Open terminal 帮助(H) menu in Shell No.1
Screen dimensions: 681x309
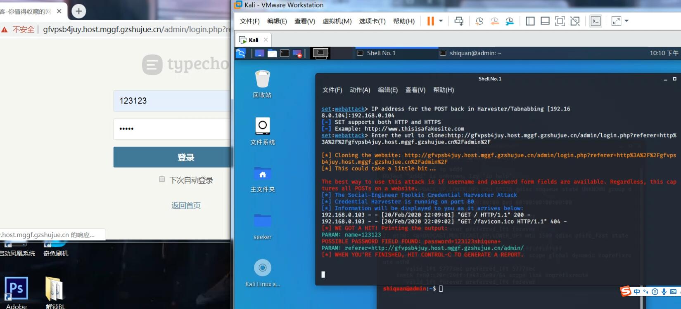click(443, 90)
